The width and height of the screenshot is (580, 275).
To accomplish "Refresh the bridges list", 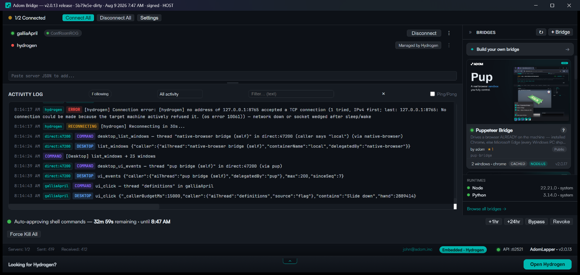I will (541, 32).
